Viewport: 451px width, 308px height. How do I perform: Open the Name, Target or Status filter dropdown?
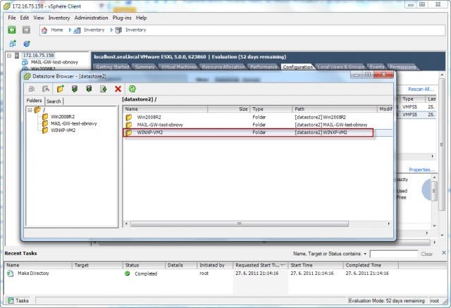(365, 254)
